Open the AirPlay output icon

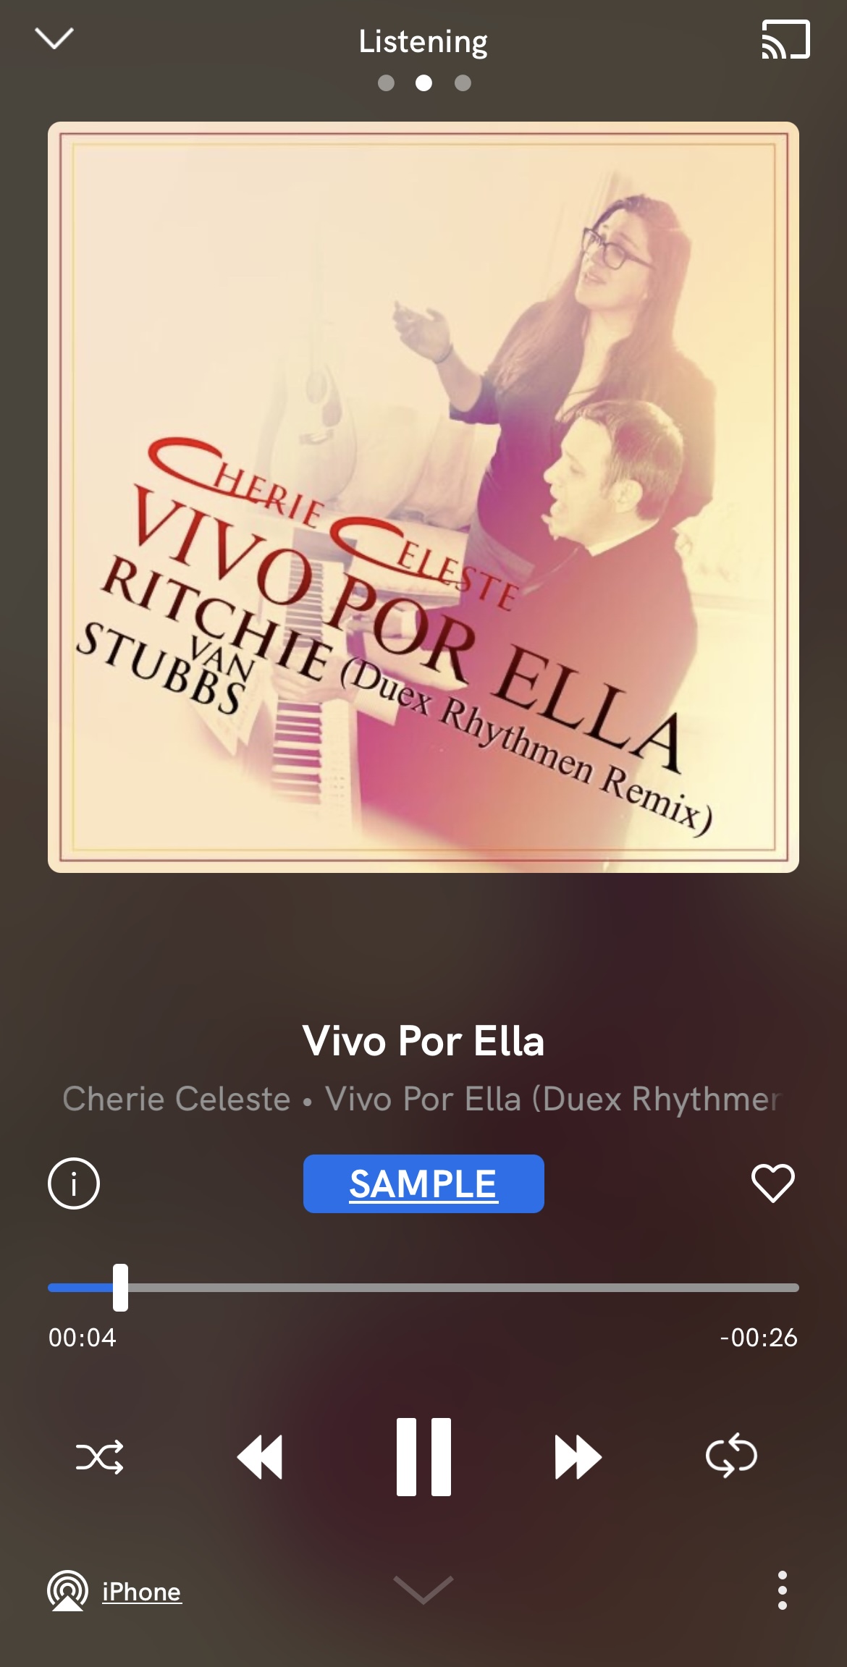coord(67,1590)
